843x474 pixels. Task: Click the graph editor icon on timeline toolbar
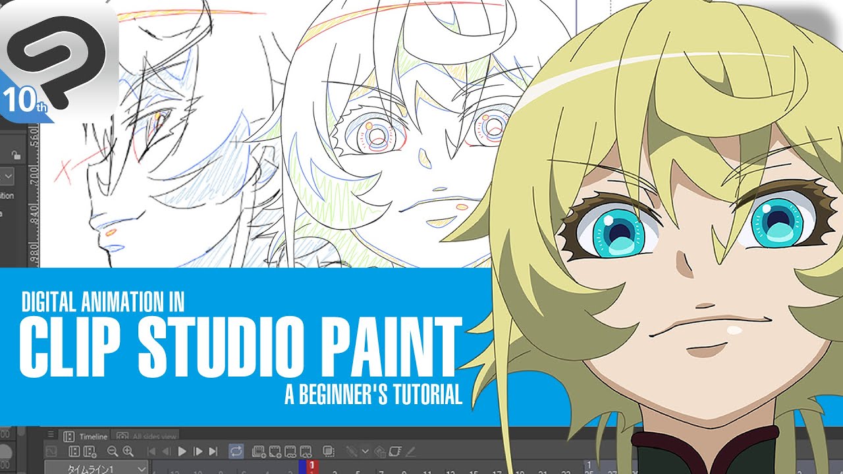tap(51, 451)
